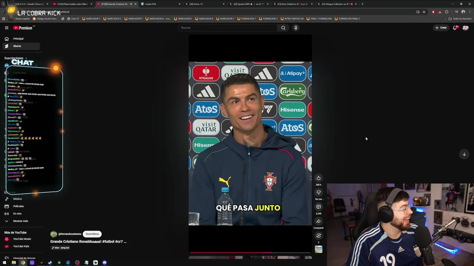Open Discord from the taskbar
Screen dimensions: 474x266
click(x=104, y=263)
